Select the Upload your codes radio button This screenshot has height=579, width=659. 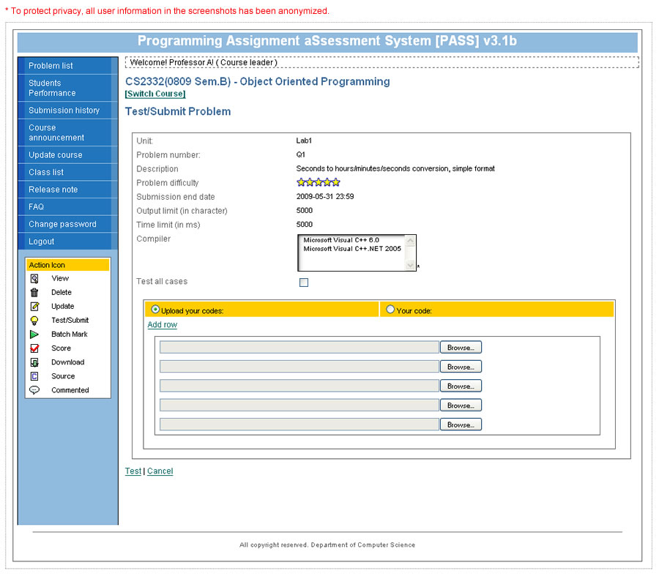(x=155, y=310)
